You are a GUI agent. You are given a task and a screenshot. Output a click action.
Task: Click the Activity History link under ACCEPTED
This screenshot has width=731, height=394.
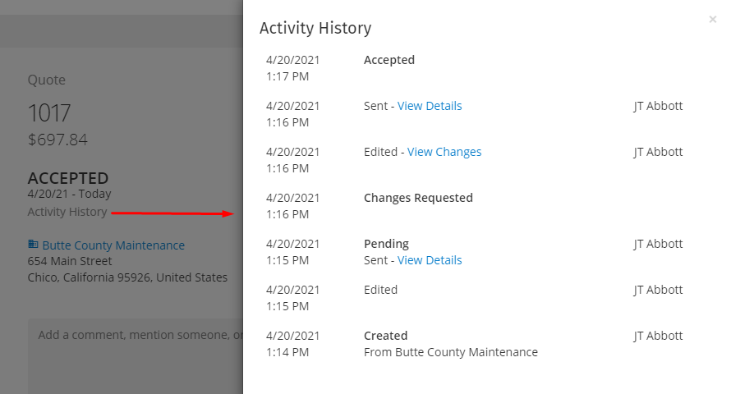point(67,212)
